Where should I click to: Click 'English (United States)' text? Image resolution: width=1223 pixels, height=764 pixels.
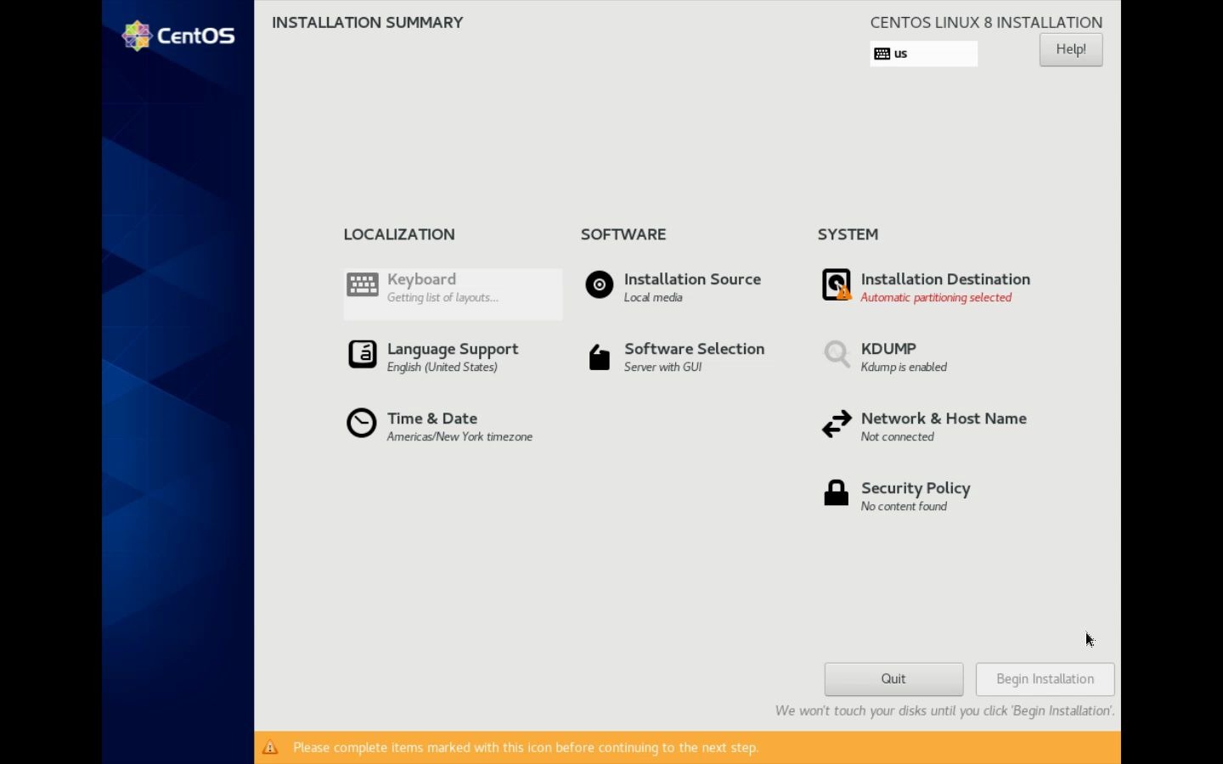(x=442, y=368)
